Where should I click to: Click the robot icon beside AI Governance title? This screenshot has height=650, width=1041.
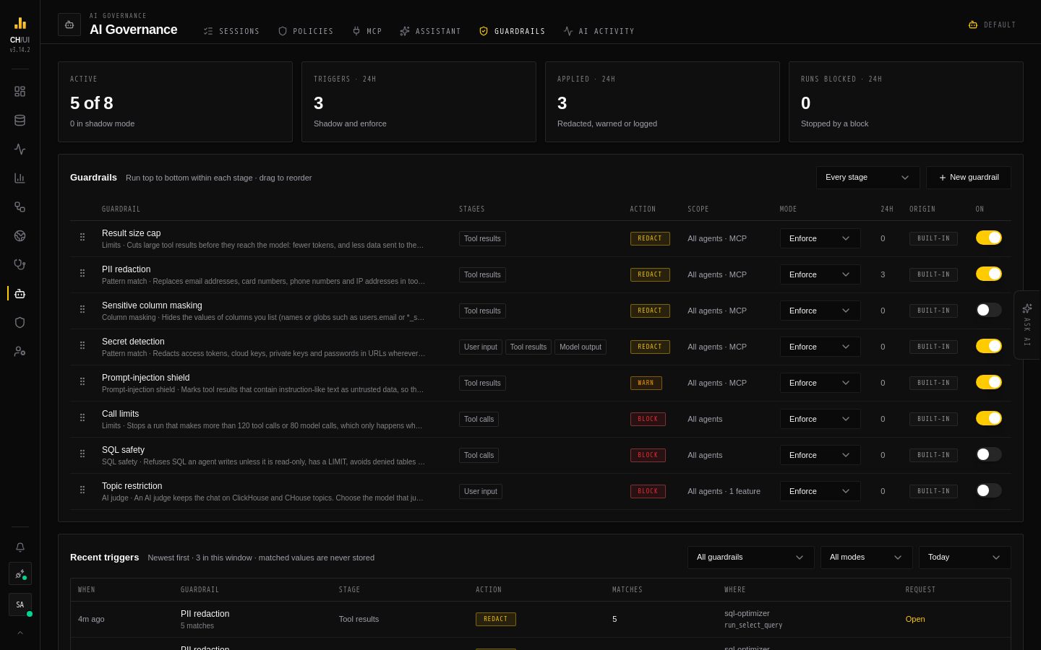pyautogui.click(x=69, y=25)
